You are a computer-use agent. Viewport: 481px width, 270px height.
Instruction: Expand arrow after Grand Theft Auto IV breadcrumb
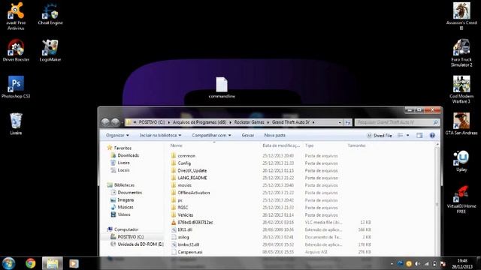click(313, 122)
